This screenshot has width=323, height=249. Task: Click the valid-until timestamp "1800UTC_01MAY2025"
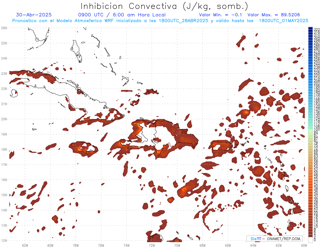click(283, 21)
